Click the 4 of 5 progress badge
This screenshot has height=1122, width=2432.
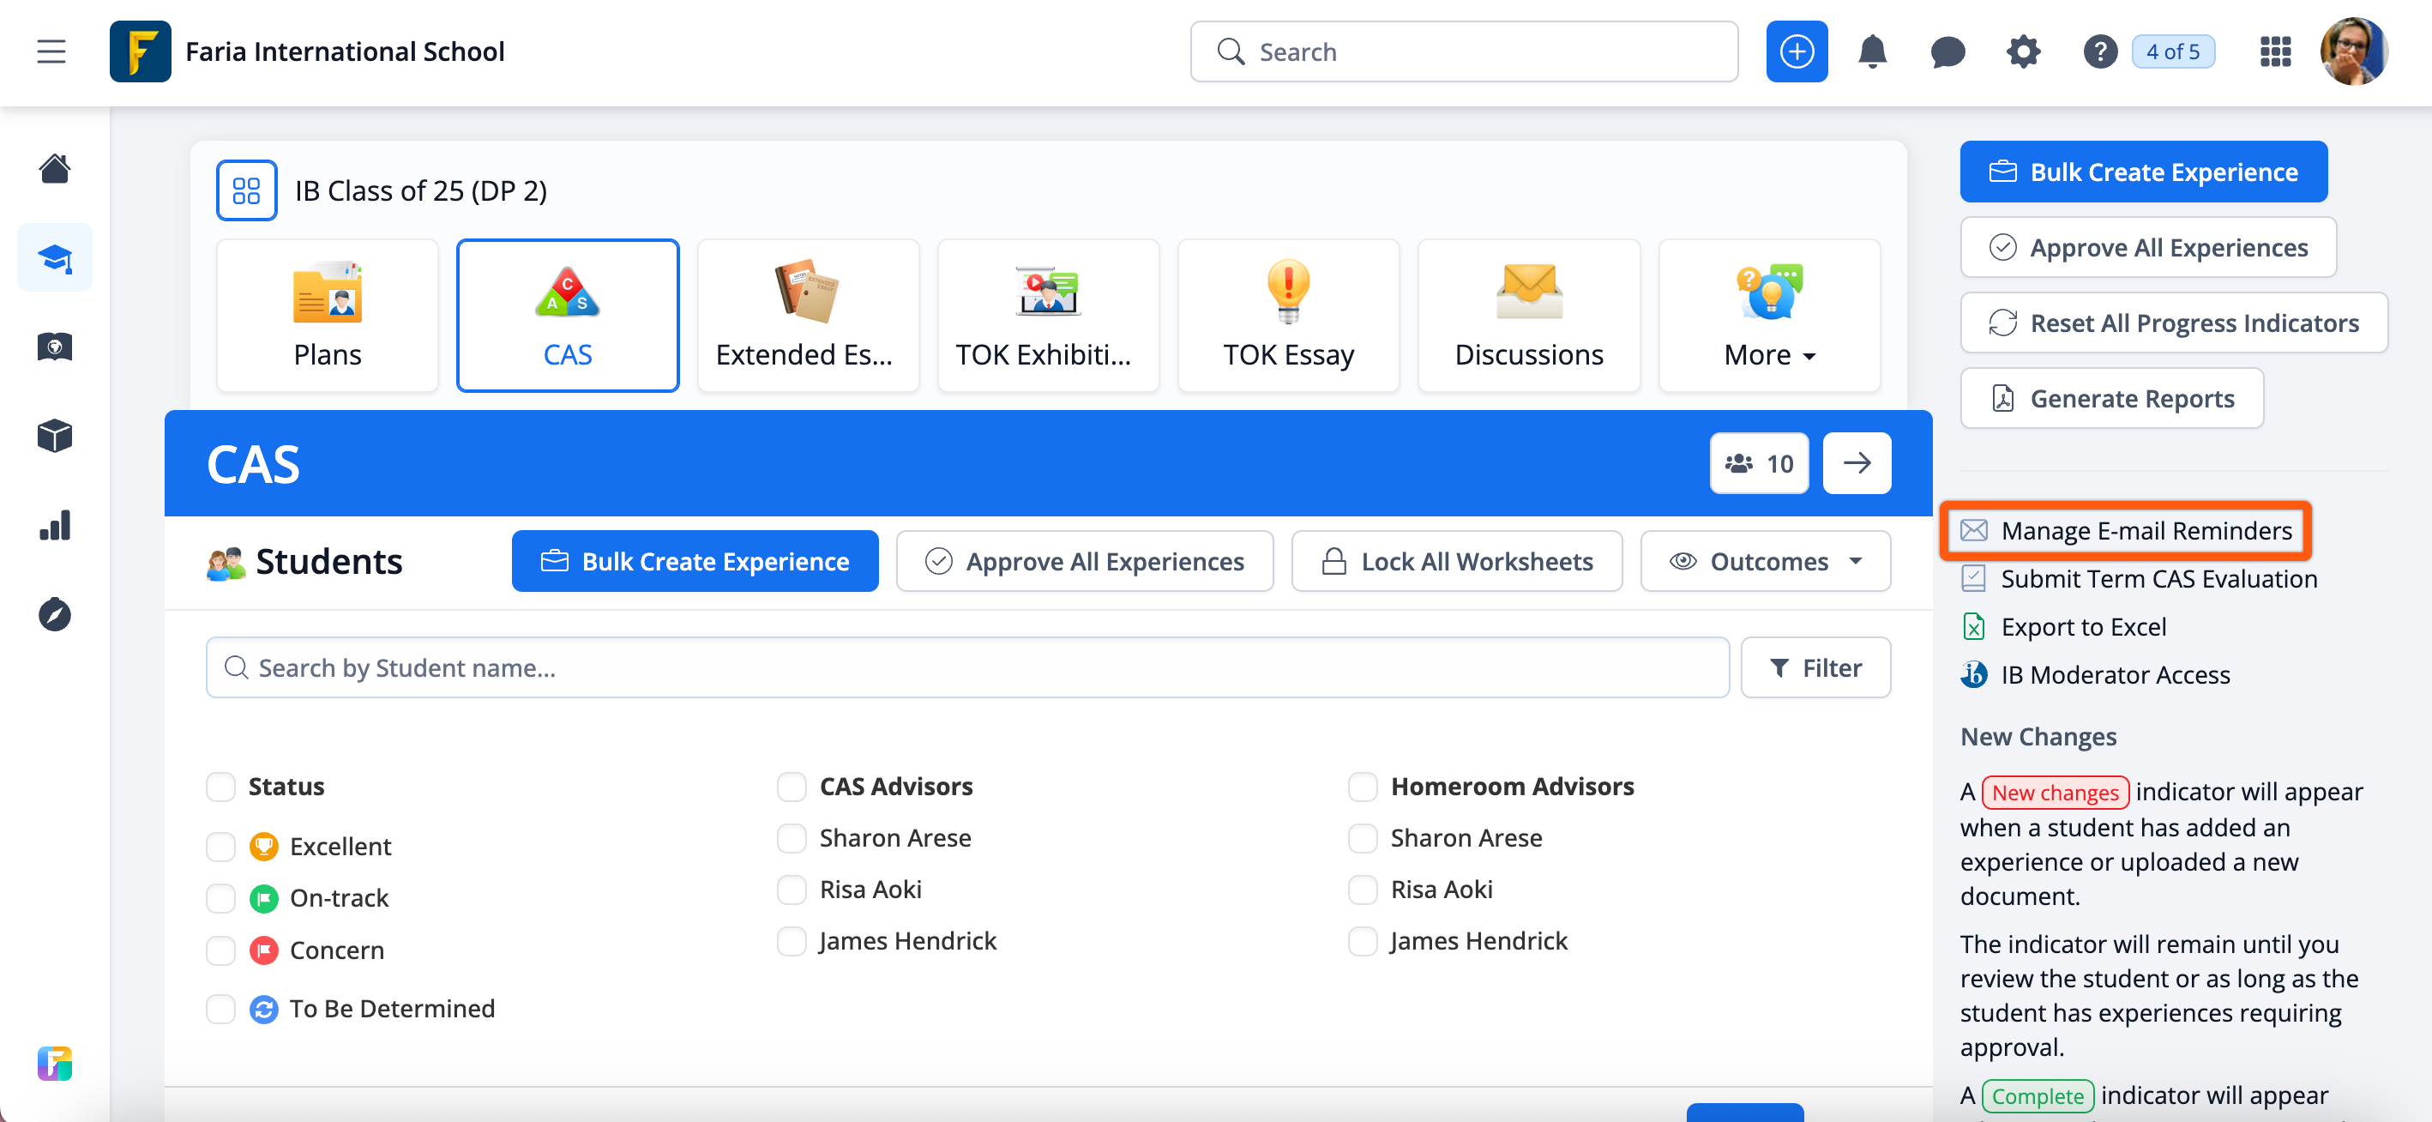(2172, 51)
